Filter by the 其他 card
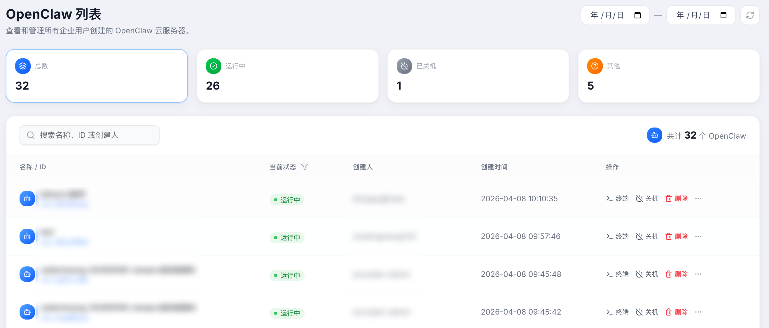Screen dimensions: 769x328 pyautogui.click(x=669, y=76)
